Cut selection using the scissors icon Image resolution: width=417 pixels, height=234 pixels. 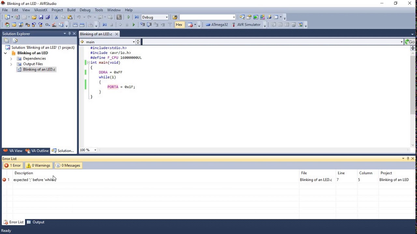(56, 17)
